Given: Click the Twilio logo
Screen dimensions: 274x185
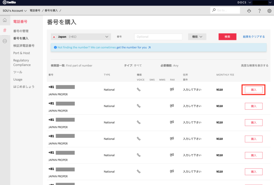Looking at the screenshot, I should click(x=9, y=2).
